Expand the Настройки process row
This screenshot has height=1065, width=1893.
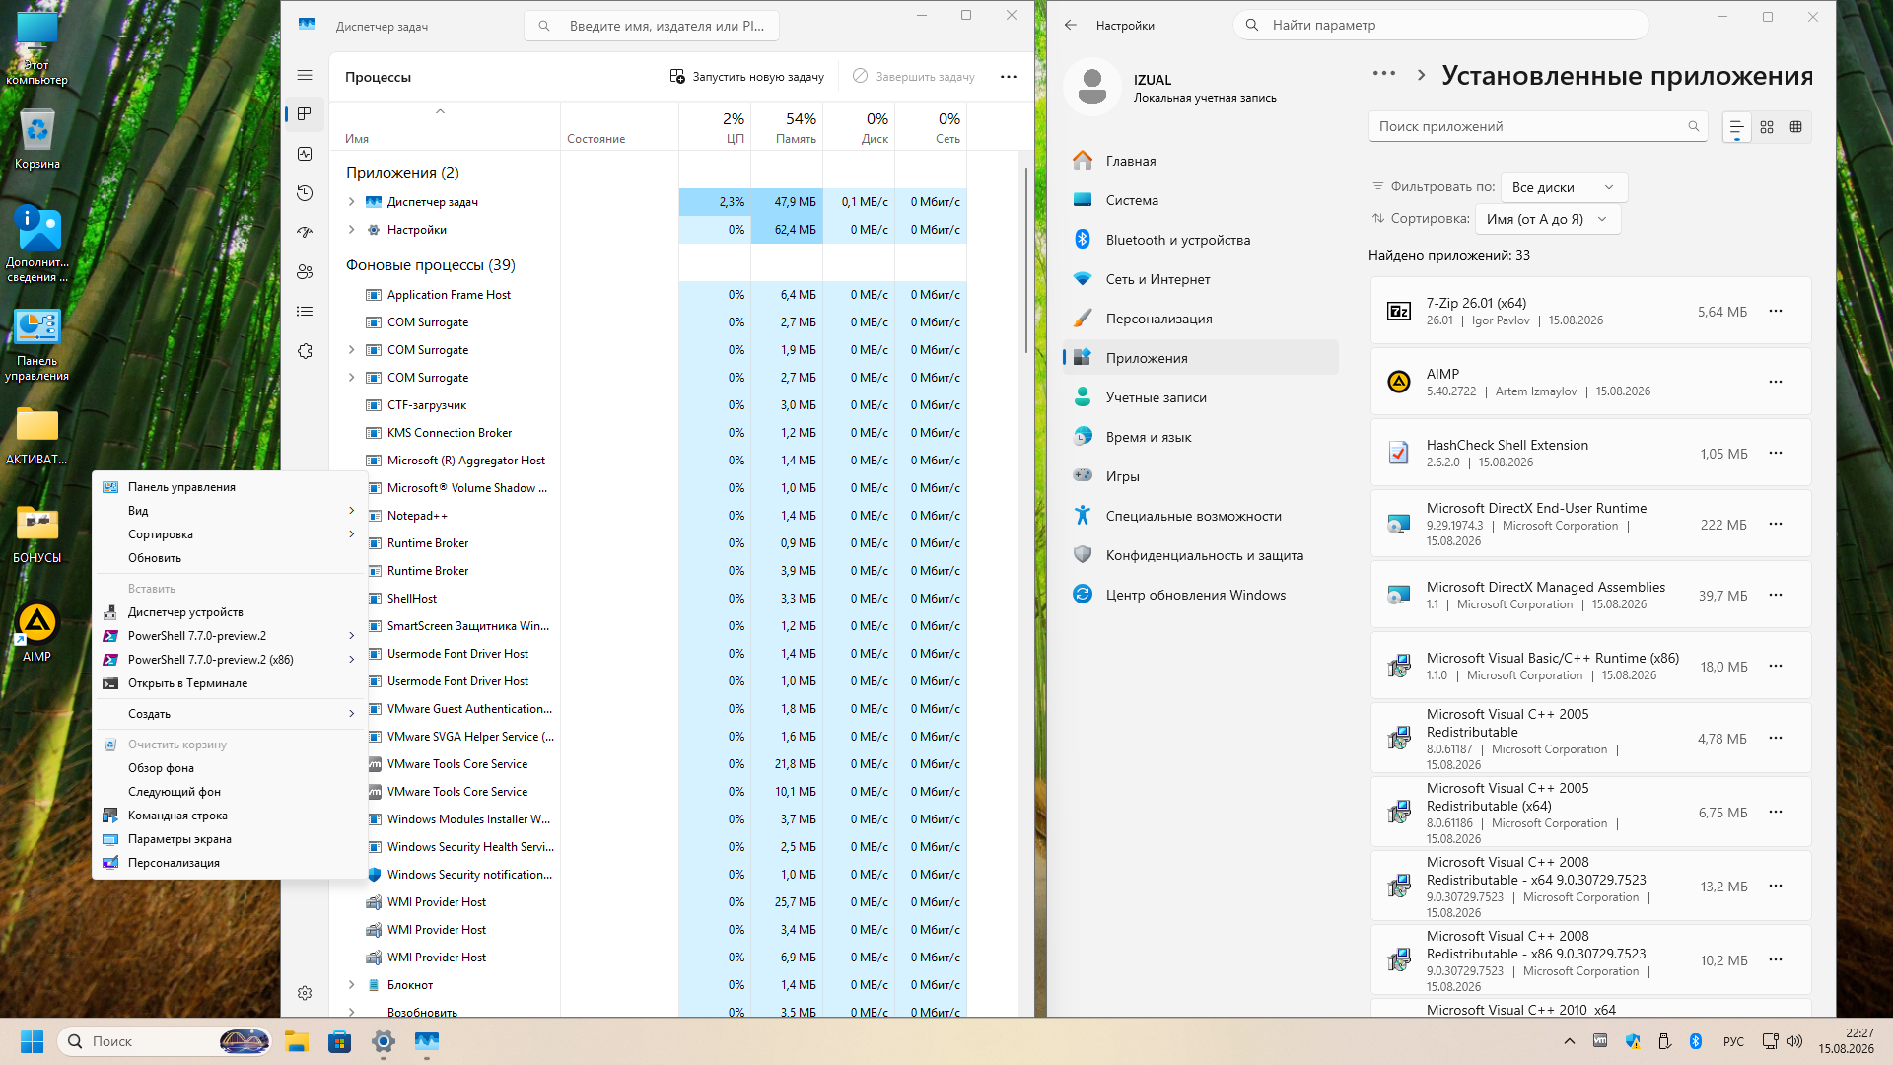click(x=352, y=229)
